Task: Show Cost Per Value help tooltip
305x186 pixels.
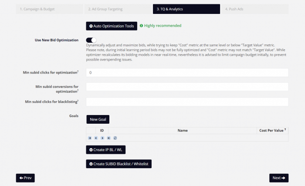Action: (x=285, y=129)
